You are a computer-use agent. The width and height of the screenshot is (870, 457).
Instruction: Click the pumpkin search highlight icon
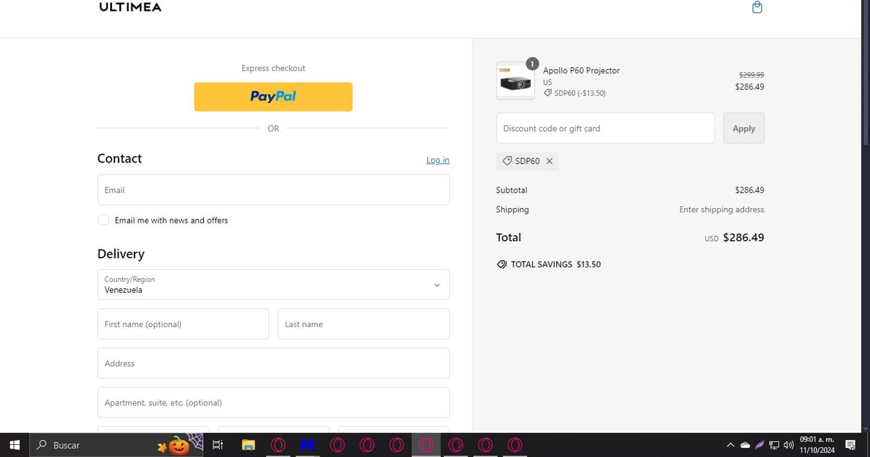(x=179, y=445)
